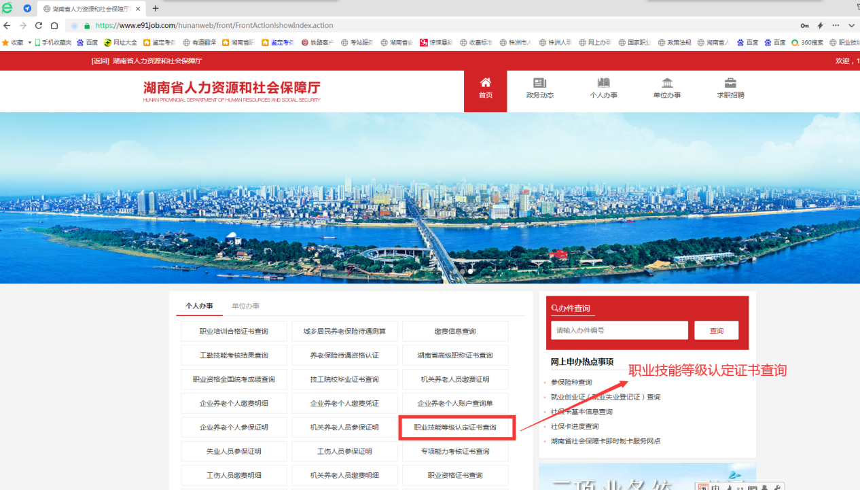860x490 pixels.
Task: Reload the page with browser refresh icon
Action: point(39,25)
